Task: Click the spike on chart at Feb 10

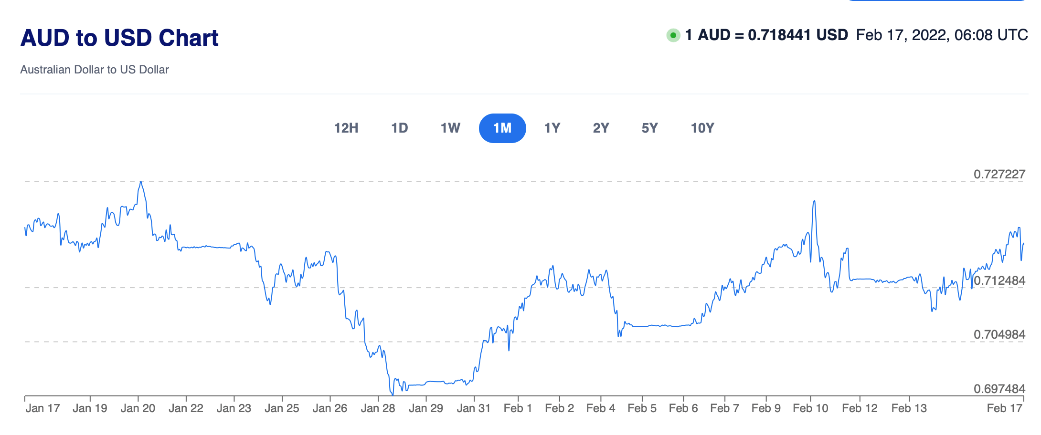Action: (814, 201)
